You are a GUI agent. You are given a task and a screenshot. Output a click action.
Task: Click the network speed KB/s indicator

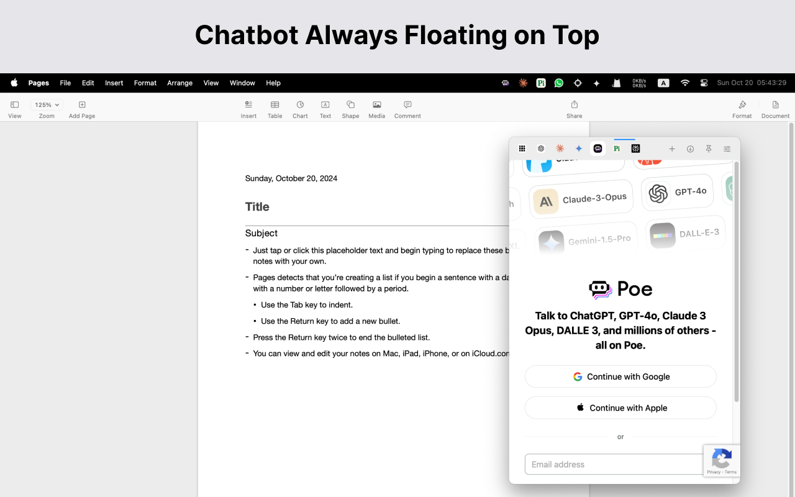pyautogui.click(x=639, y=83)
